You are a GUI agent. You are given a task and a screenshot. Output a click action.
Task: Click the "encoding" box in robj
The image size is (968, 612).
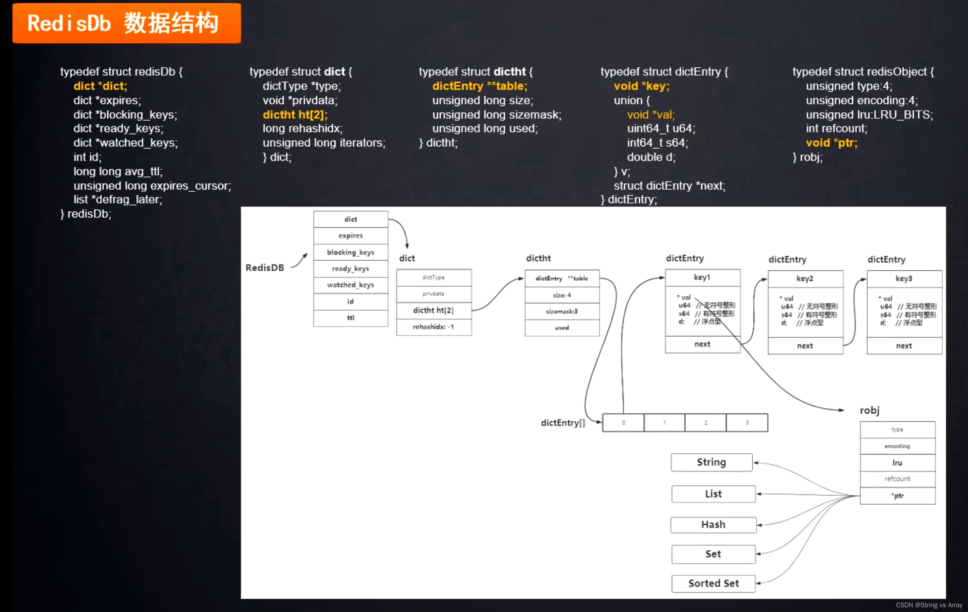(897, 447)
